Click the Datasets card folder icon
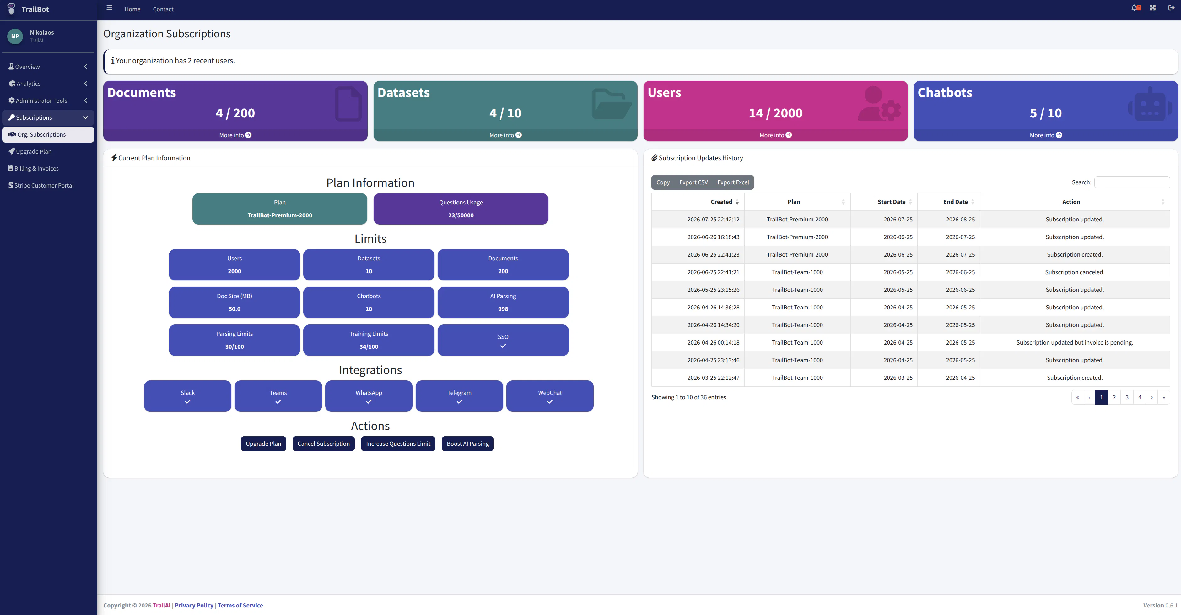The height and width of the screenshot is (615, 1181). (612, 104)
